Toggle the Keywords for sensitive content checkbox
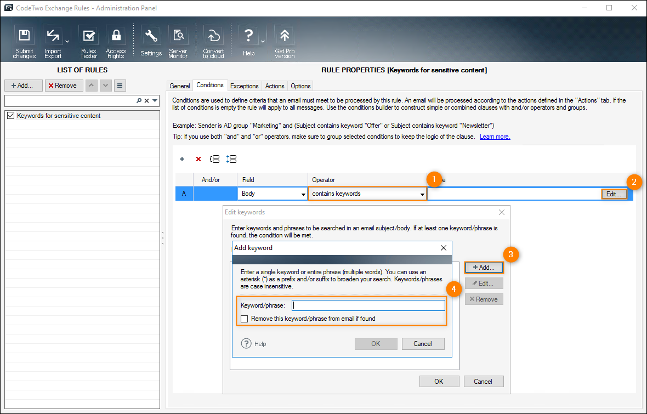This screenshot has width=647, height=414. [11, 116]
